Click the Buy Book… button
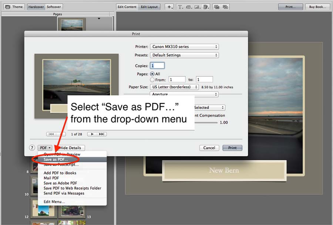 (317, 7)
